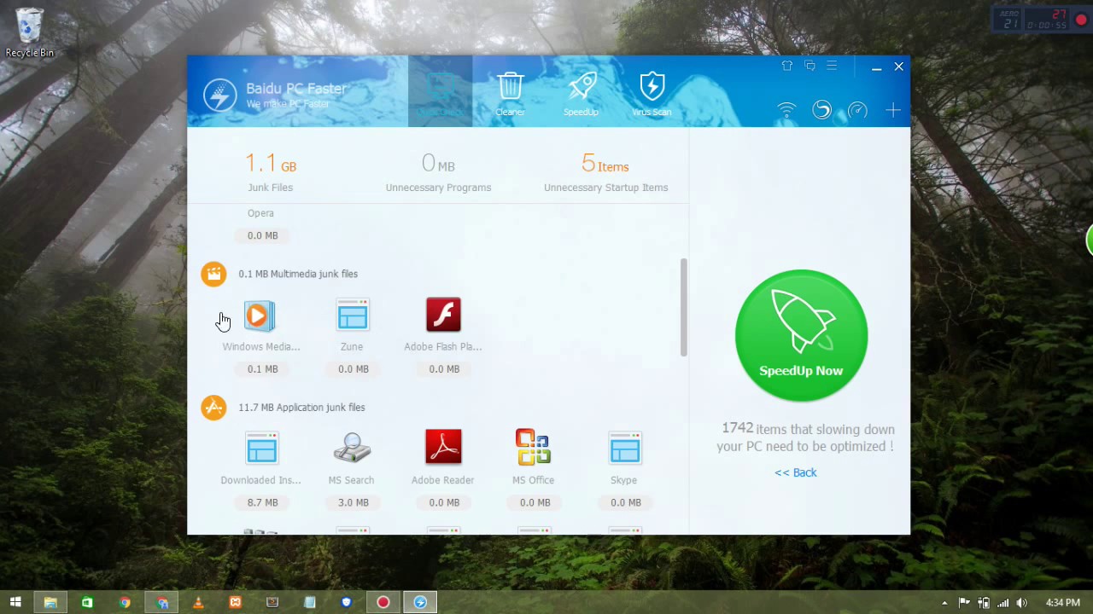
Task: Minimize the Baidu PC Faster window
Action: pos(876,67)
